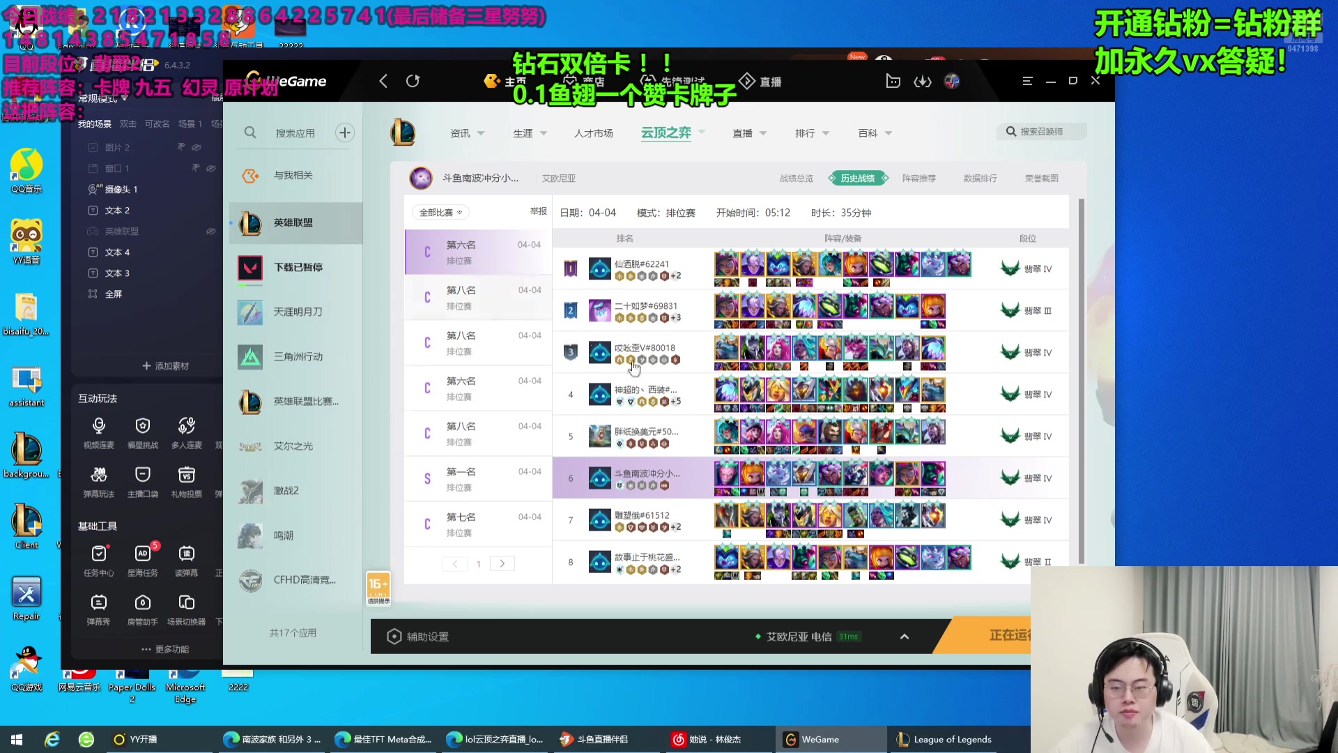
Task: Expand 云顶之弈 dropdown arrow
Action: (702, 132)
